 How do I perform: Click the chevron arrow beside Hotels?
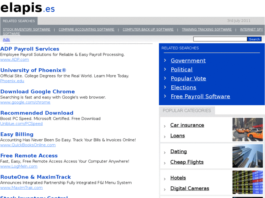165,179
